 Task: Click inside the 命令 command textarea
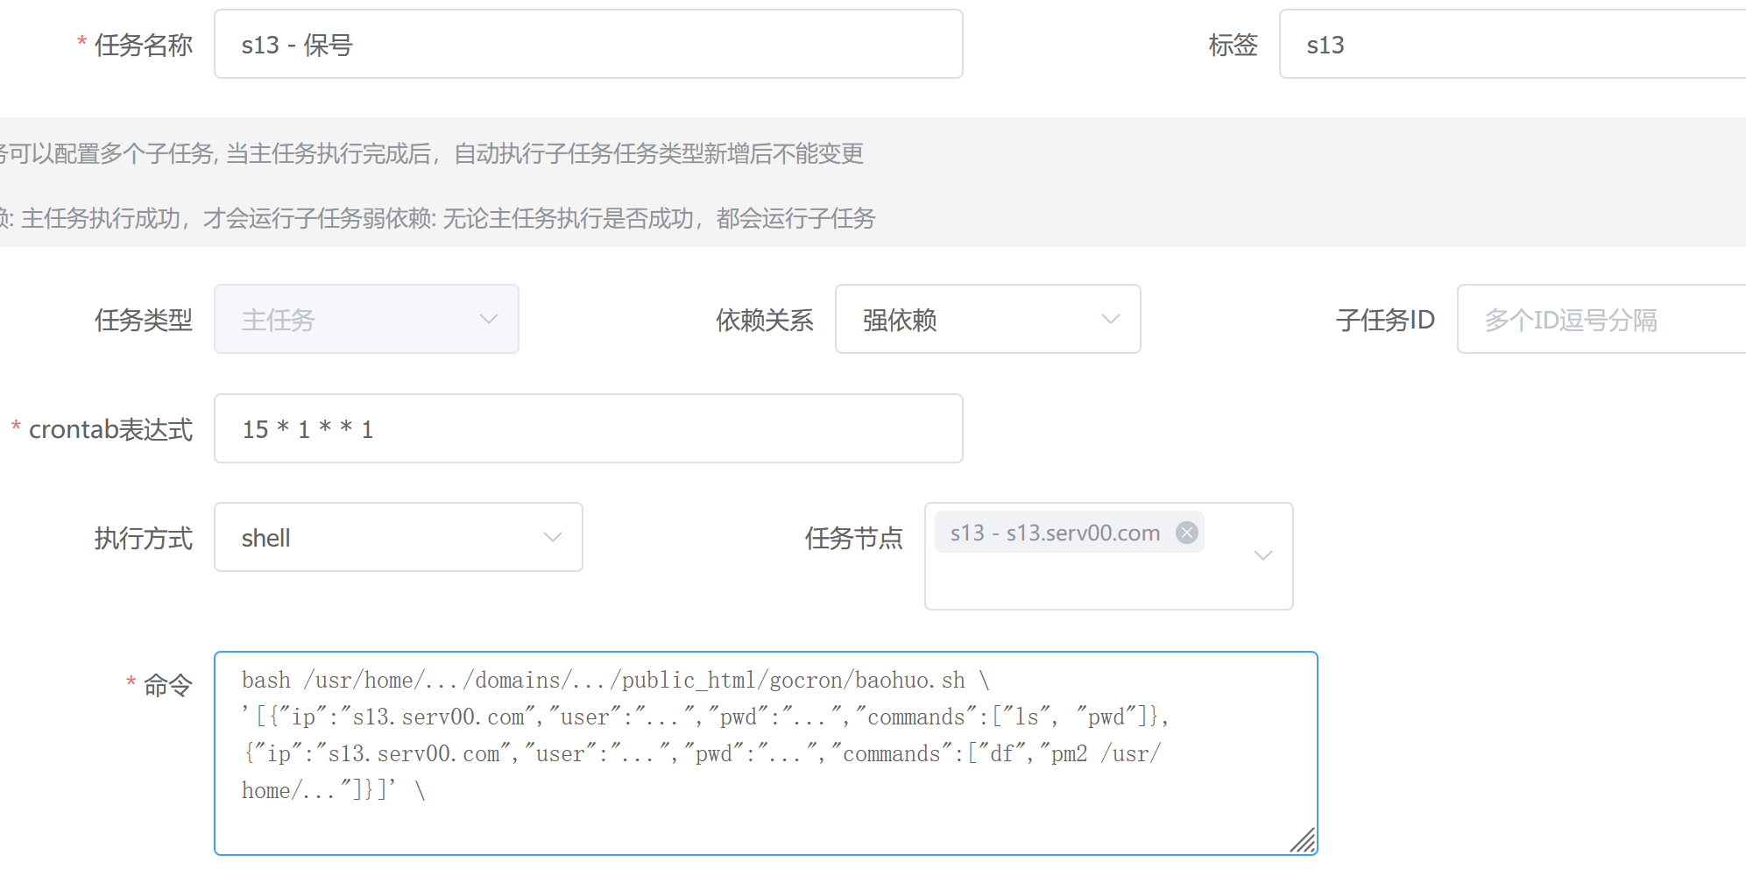[765, 753]
